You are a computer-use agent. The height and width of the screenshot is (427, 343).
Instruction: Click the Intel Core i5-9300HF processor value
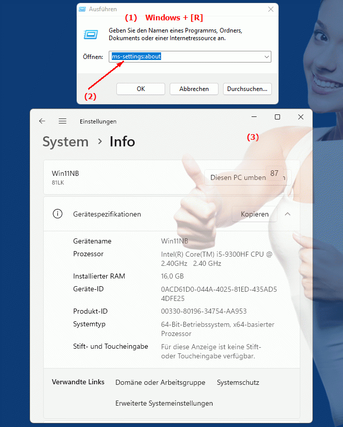coord(216,259)
